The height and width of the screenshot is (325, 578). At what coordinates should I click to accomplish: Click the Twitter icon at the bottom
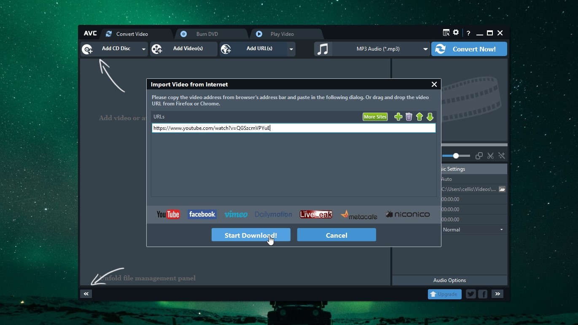470,294
